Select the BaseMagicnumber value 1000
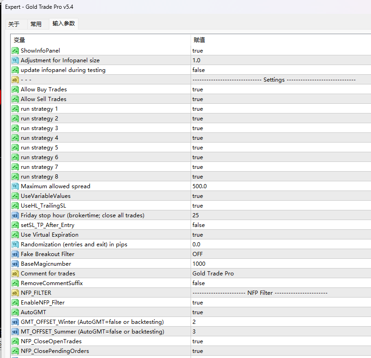The width and height of the screenshot is (371, 358). tap(199, 264)
